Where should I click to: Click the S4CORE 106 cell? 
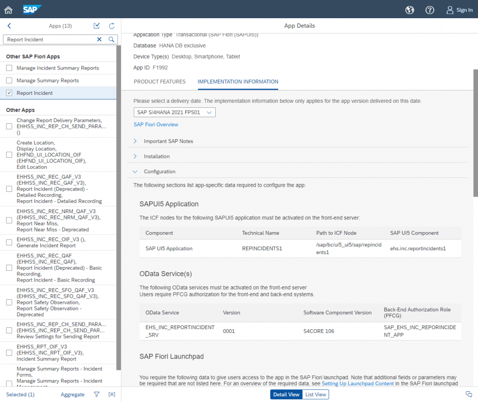tap(318, 331)
